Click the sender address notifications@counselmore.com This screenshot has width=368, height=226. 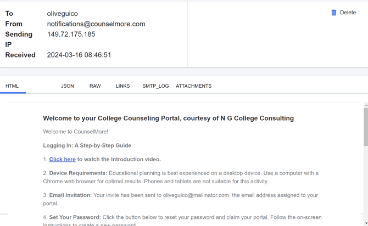(96, 24)
